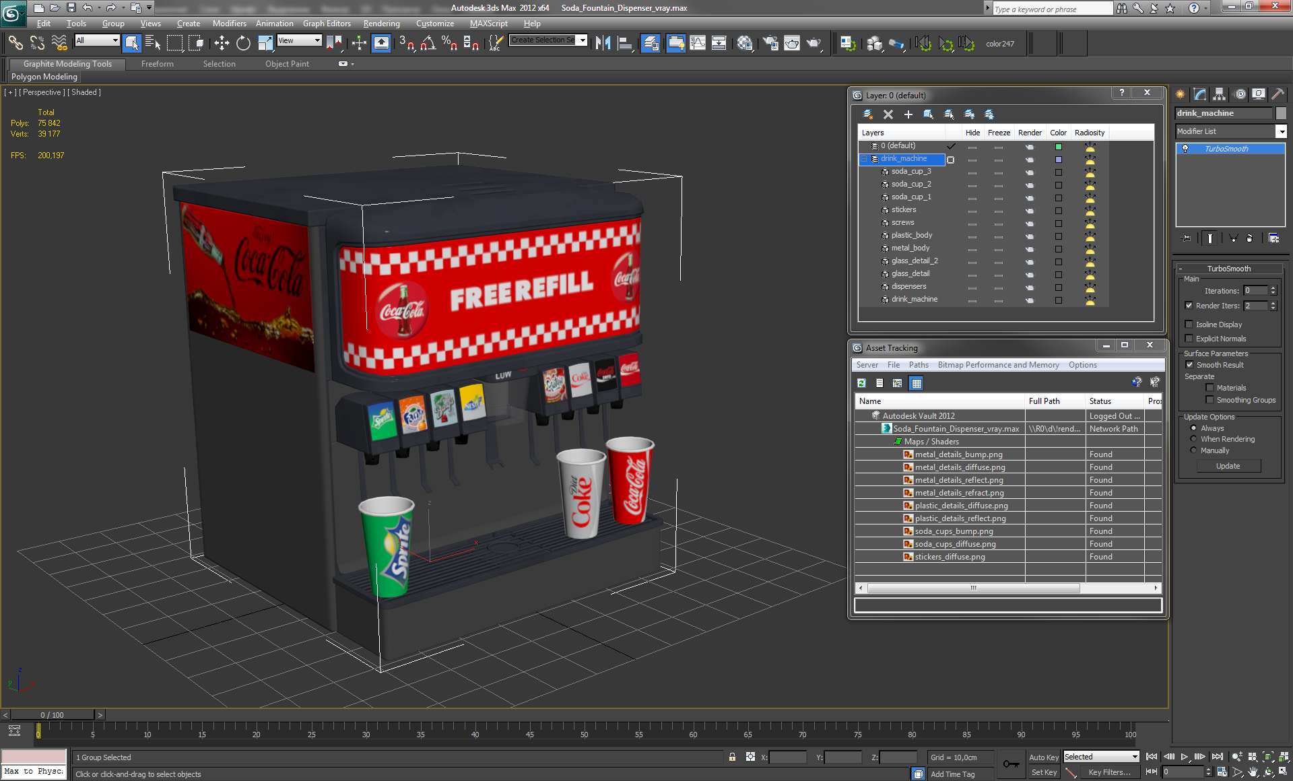Open the Rendering menu
This screenshot has height=781, width=1293.
(381, 24)
